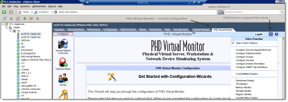Select CPU Monitor entry

click(x=242, y=84)
